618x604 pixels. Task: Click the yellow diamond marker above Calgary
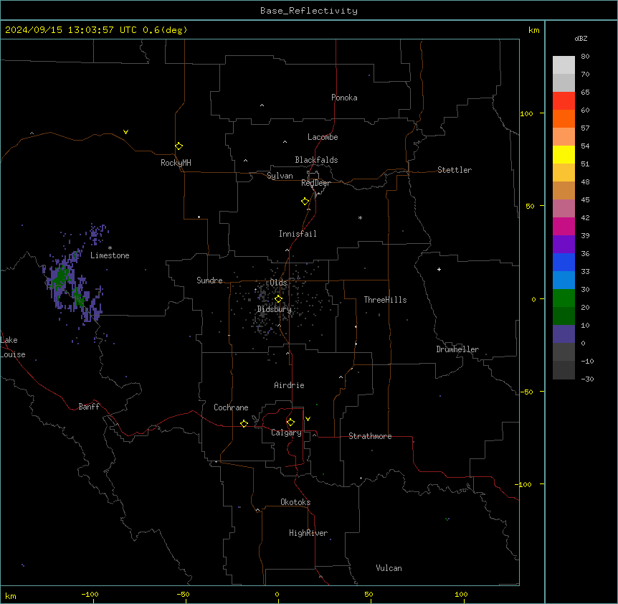pyautogui.click(x=290, y=423)
